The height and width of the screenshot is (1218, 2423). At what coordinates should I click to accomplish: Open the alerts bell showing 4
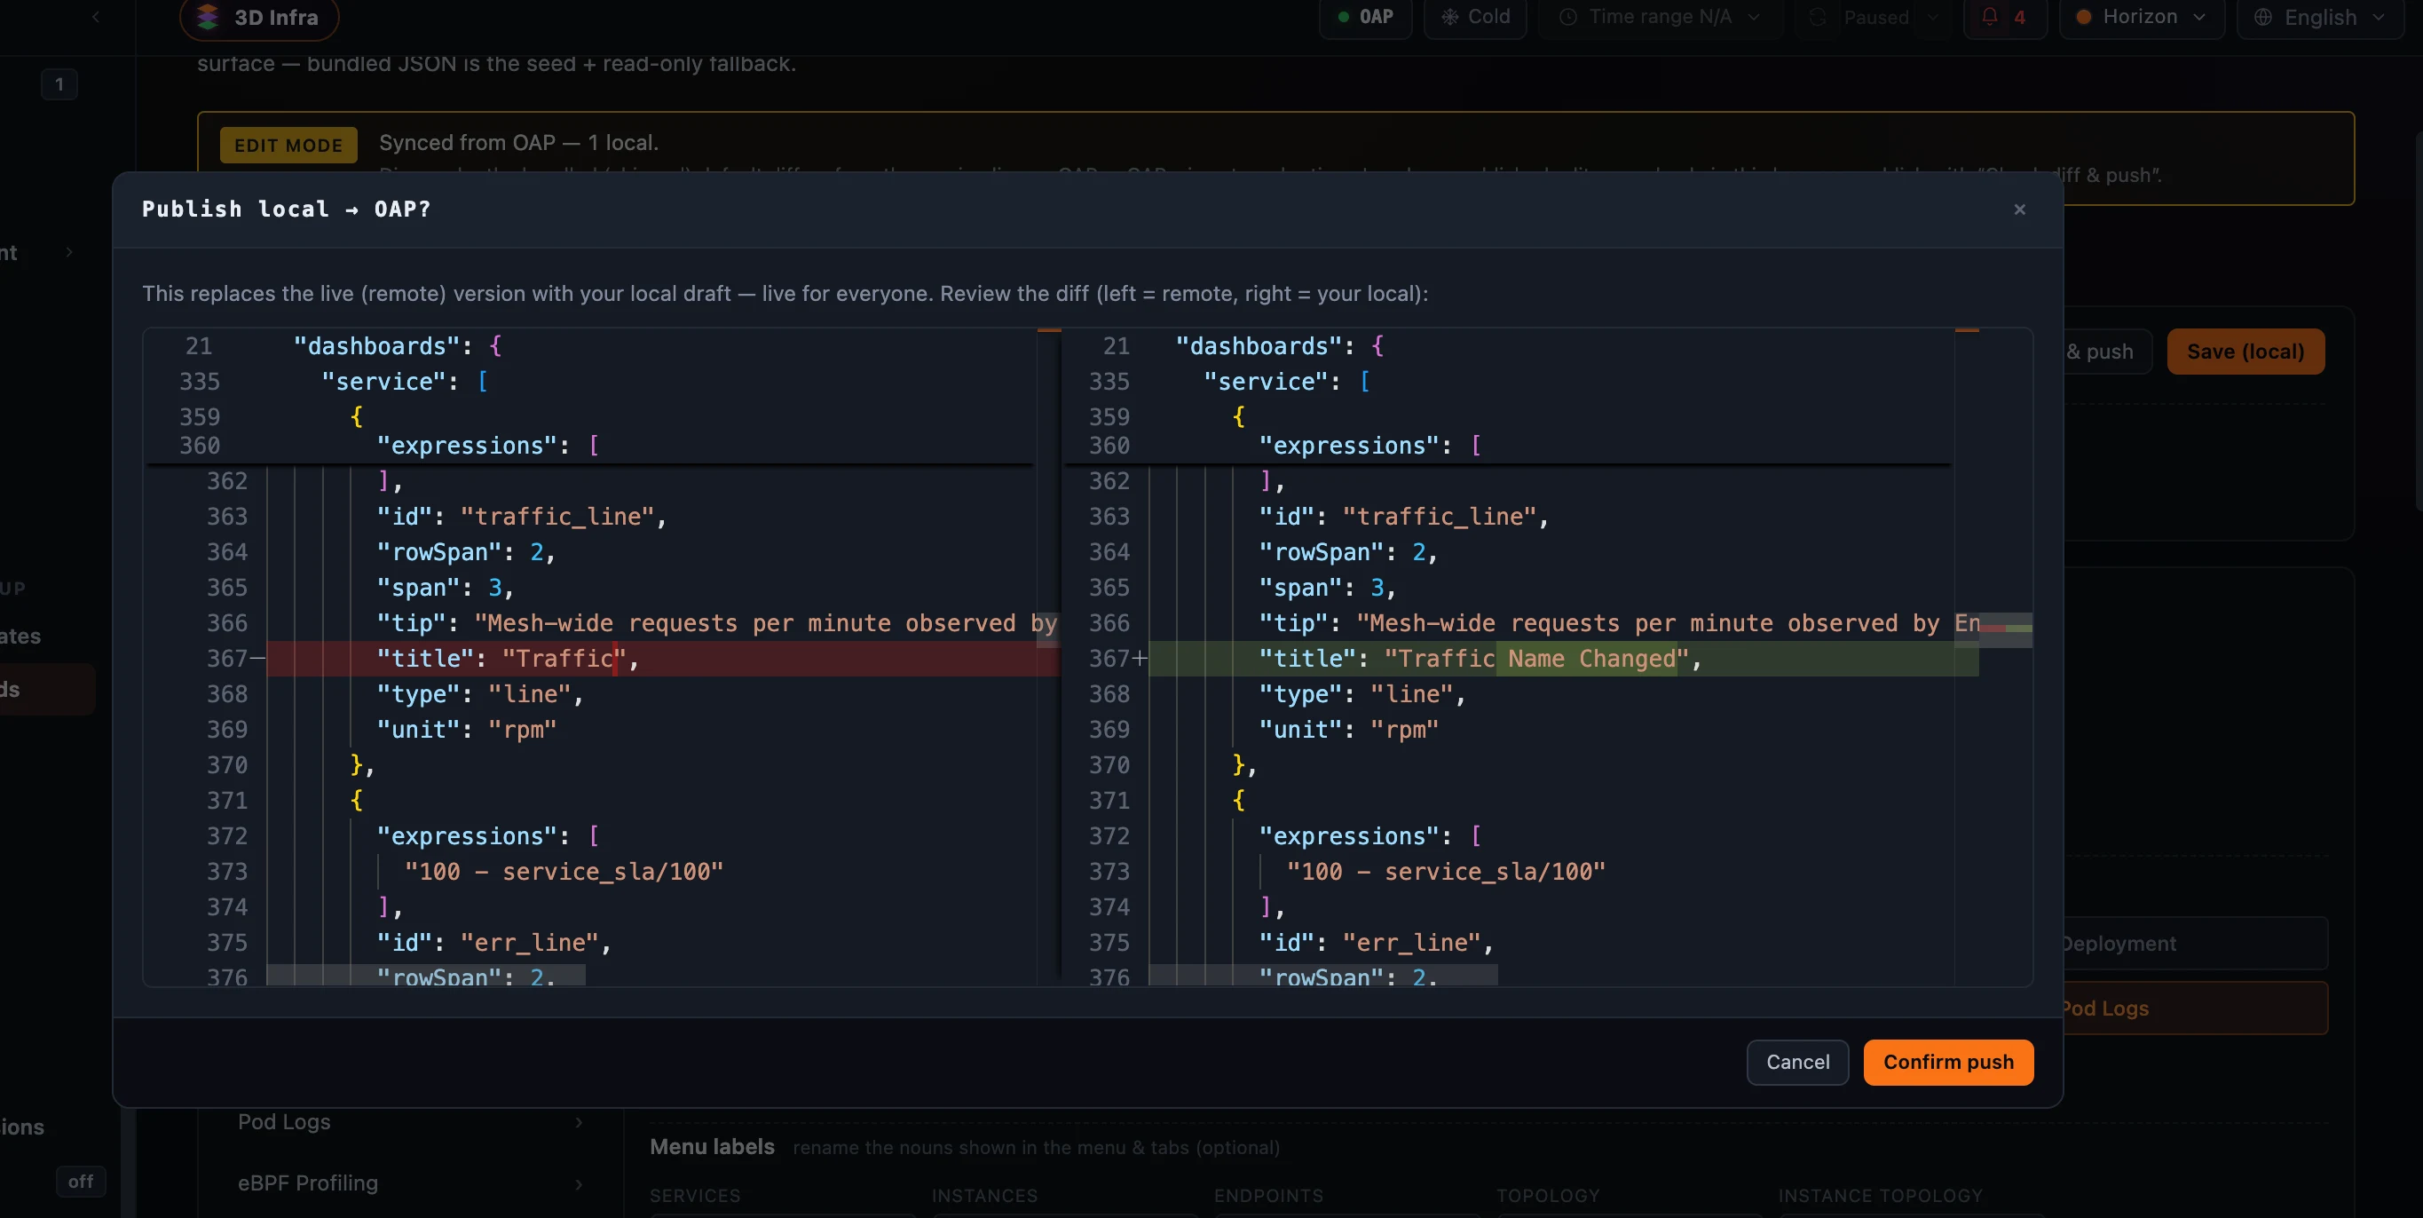(x=2004, y=17)
